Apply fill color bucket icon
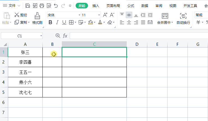 pyautogui.click(x=91, y=22)
